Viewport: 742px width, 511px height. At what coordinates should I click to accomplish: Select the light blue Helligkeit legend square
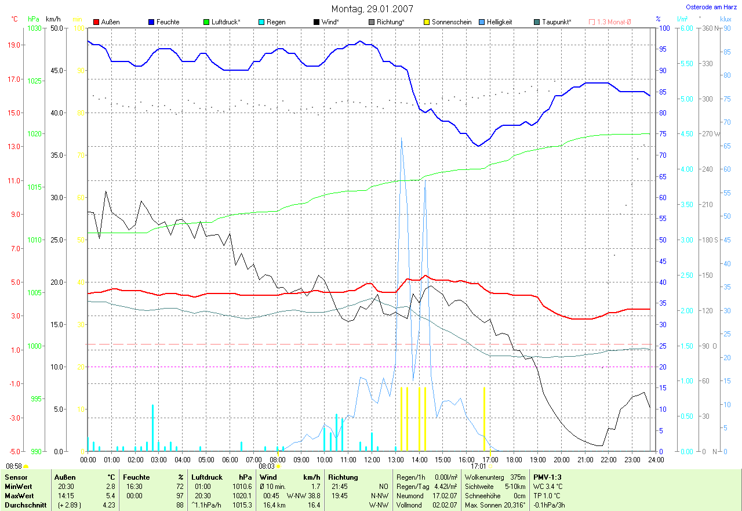482,22
